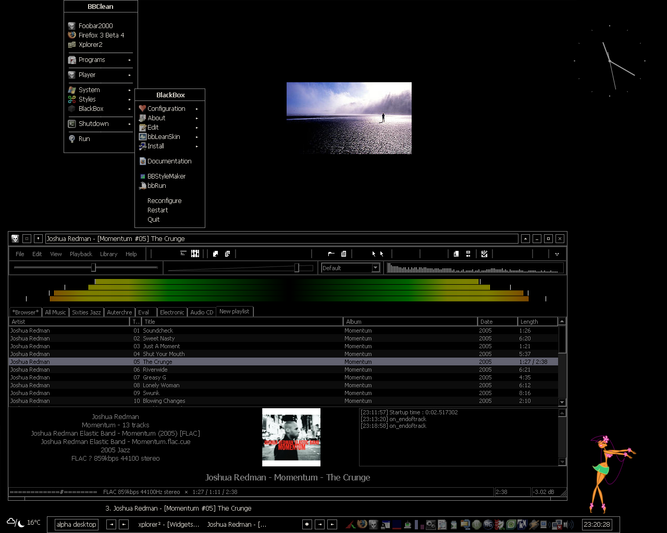The height and width of the screenshot is (533, 667).
Task: Open the Default preset dropdown
Action: click(x=375, y=268)
